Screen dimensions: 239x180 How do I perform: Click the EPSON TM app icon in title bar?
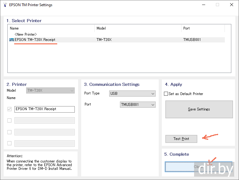(5, 5)
